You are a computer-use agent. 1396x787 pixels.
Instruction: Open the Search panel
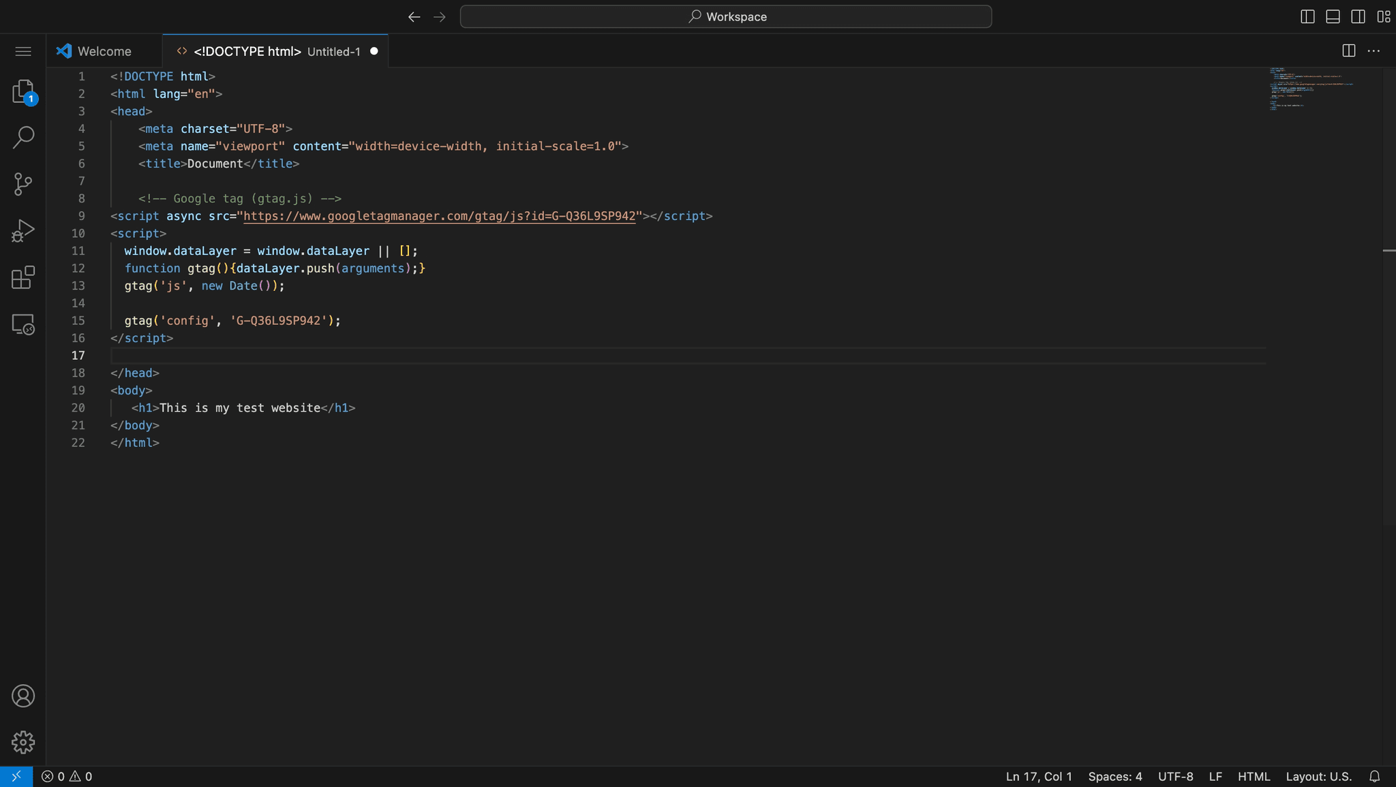[22, 137]
